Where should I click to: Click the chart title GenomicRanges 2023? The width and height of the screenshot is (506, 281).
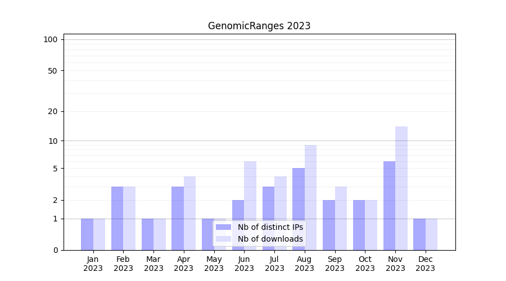(x=259, y=26)
